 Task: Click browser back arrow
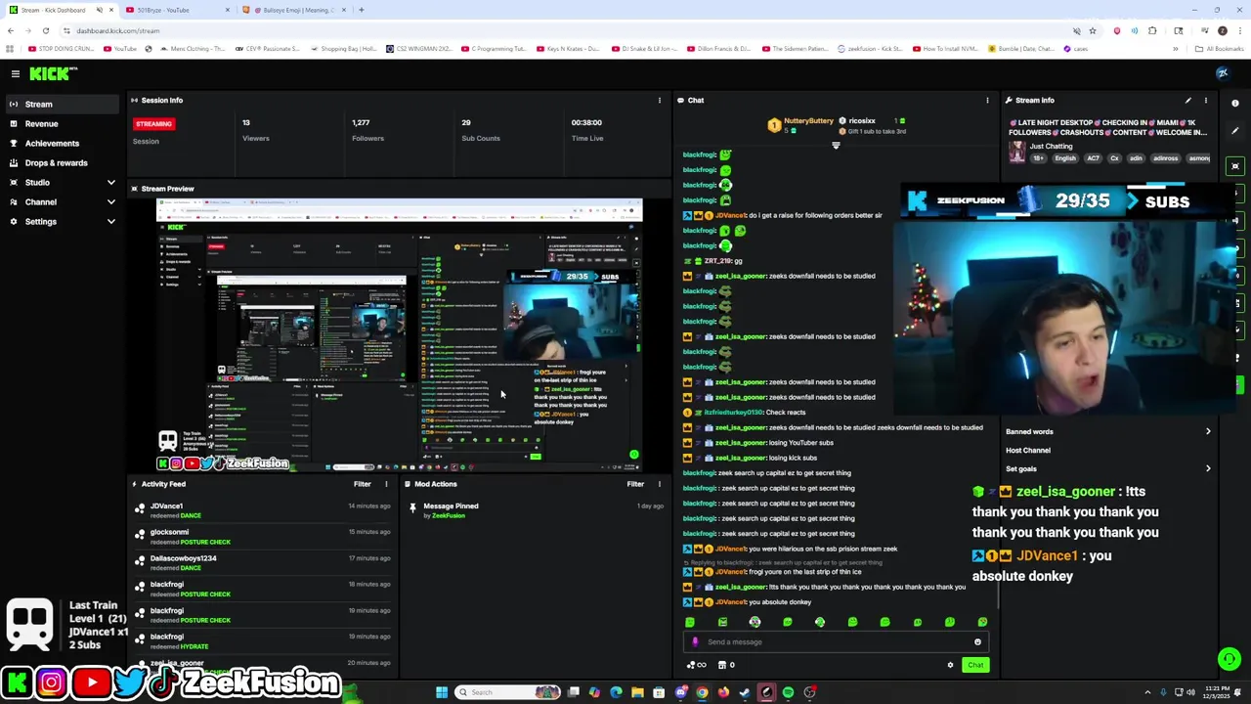[11, 30]
